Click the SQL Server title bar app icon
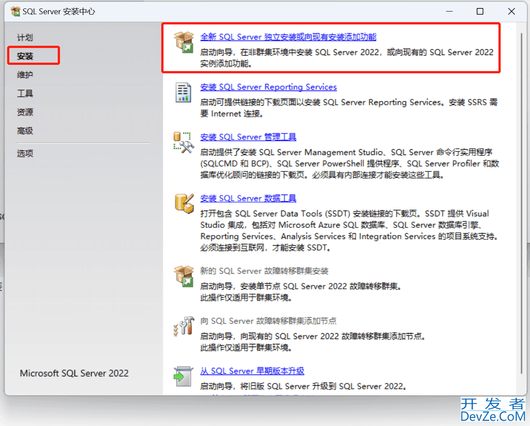This screenshot has width=530, height=426. pyautogui.click(x=15, y=12)
